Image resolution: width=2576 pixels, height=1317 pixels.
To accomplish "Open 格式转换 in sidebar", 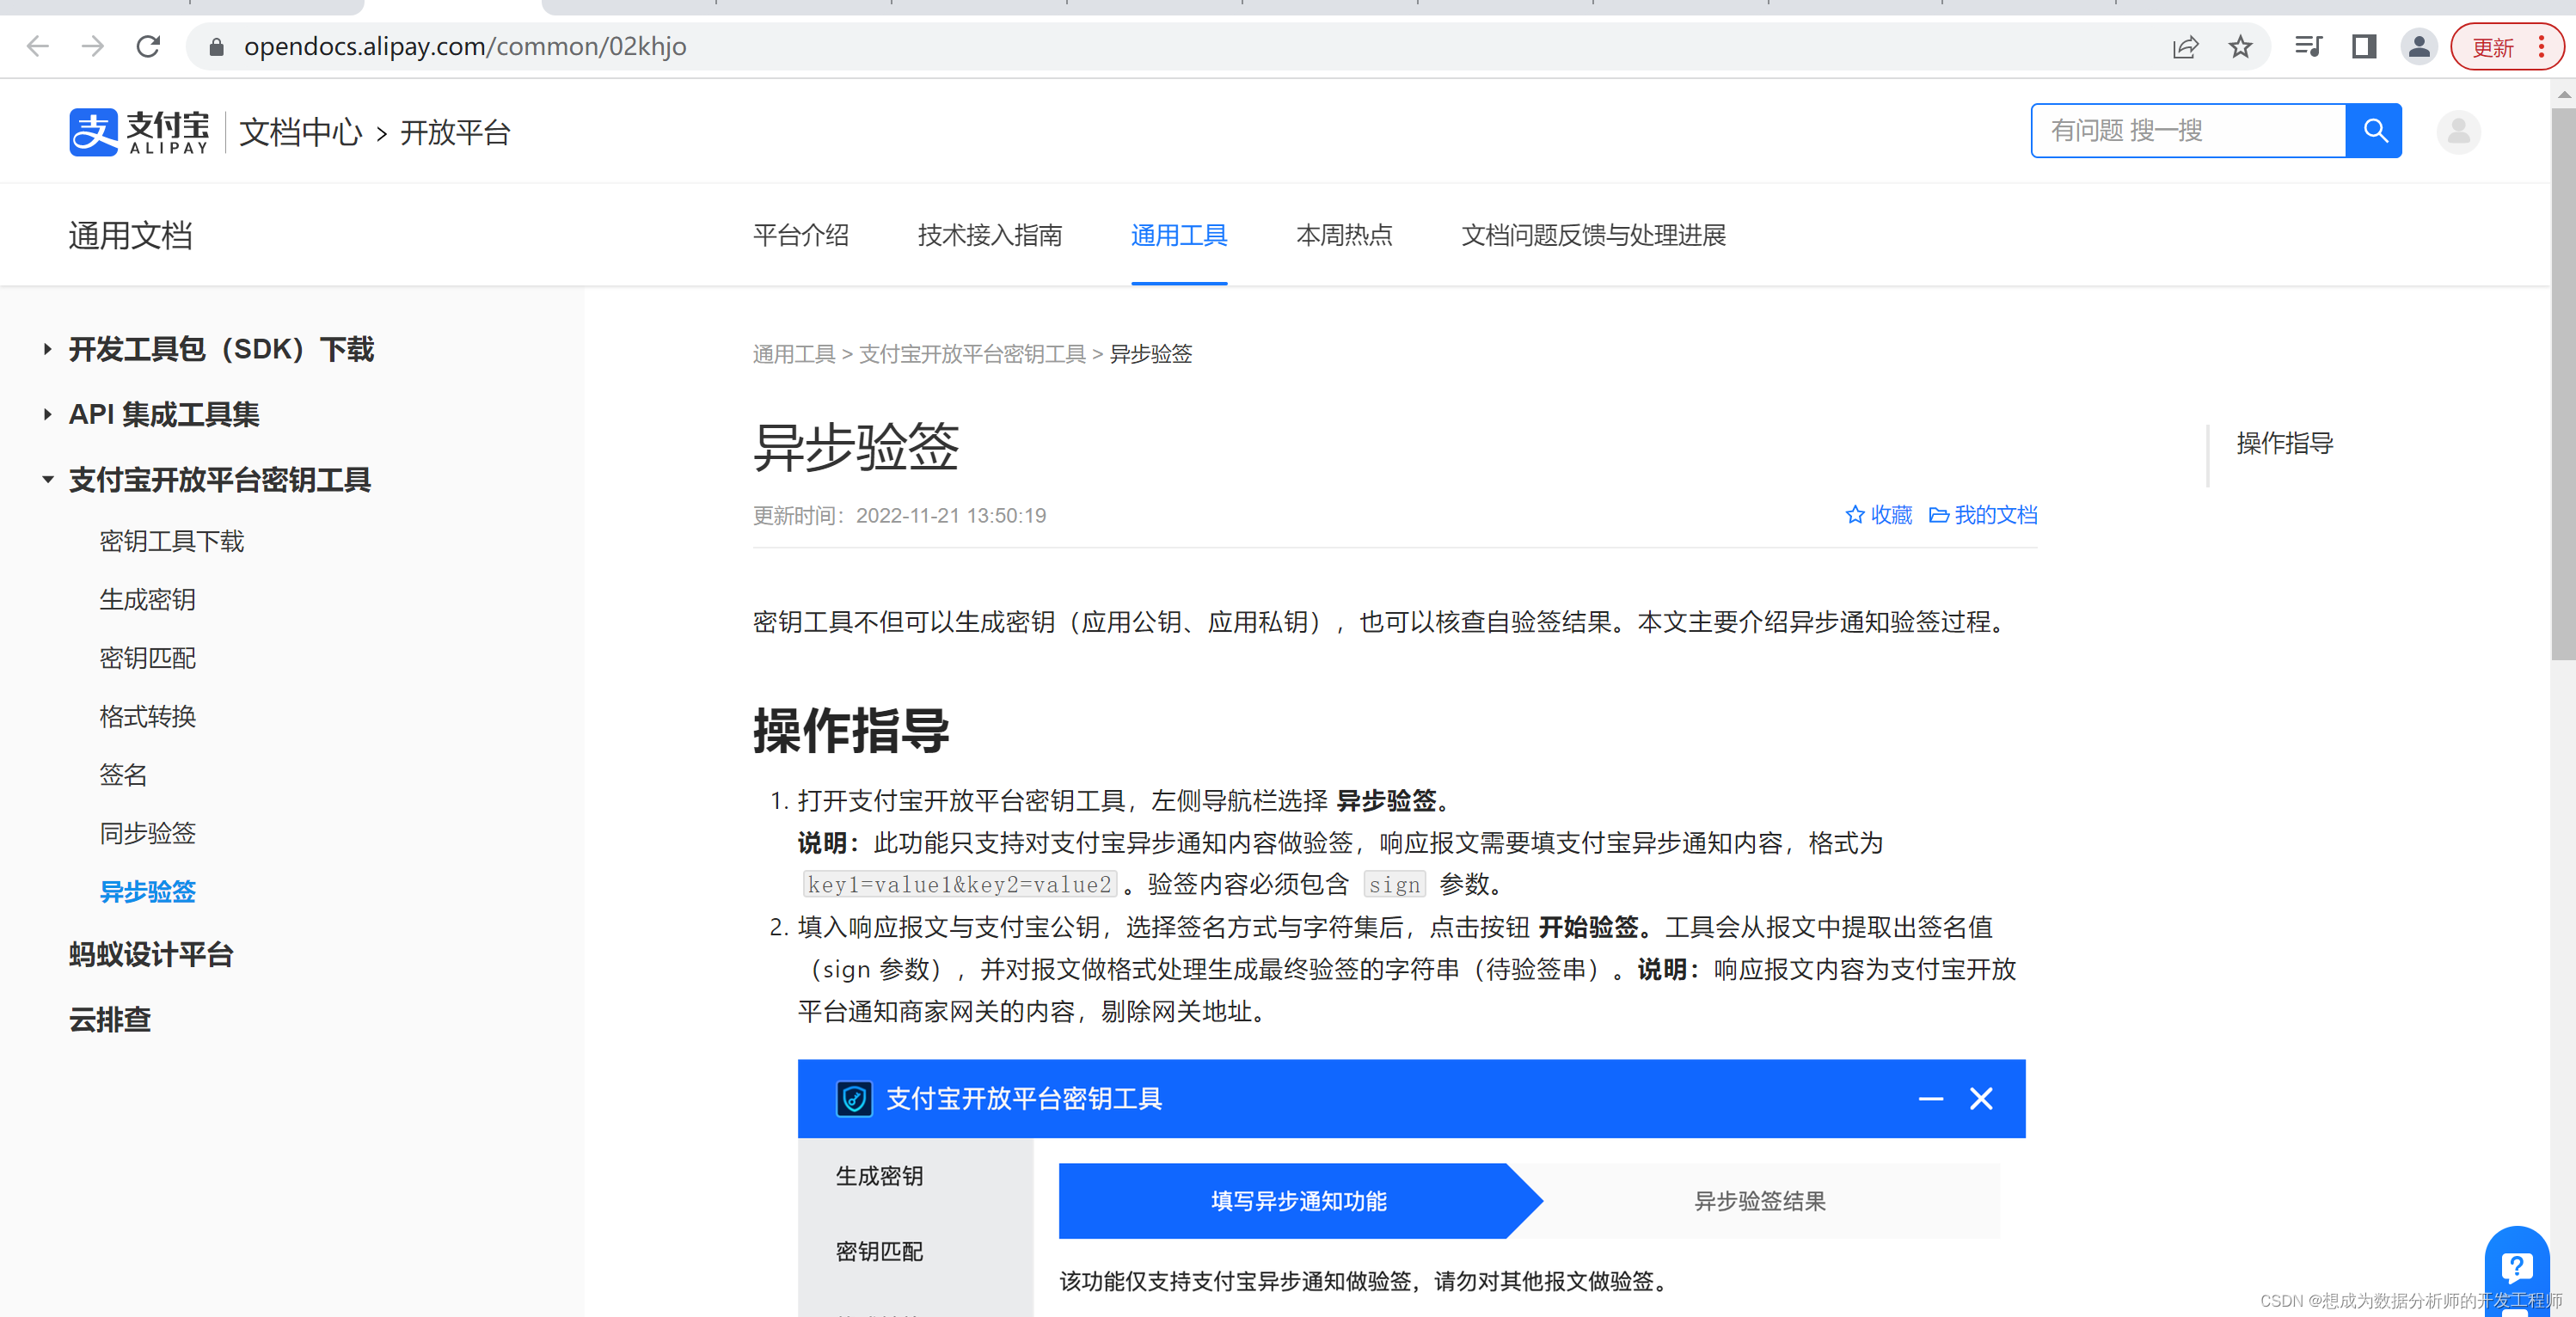I will [x=148, y=716].
